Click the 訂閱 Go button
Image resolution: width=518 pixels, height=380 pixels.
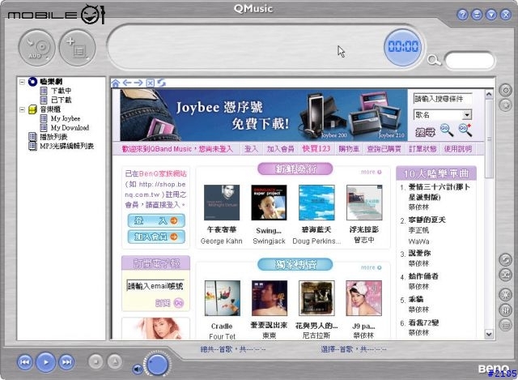(179, 303)
